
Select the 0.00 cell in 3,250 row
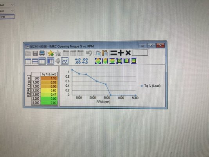coord(49,99)
